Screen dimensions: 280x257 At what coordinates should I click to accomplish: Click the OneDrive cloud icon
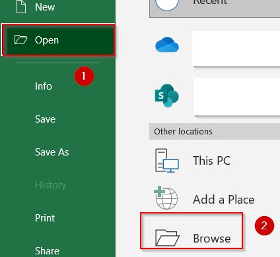(x=167, y=45)
